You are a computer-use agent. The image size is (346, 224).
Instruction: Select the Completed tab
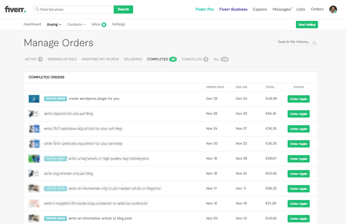[x=162, y=59]
